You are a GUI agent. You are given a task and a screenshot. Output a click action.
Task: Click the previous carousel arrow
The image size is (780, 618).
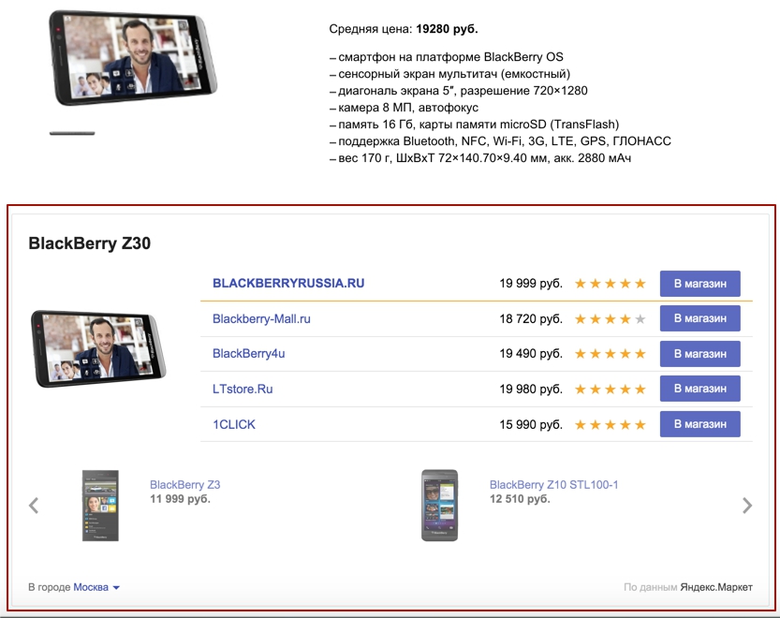34,506
